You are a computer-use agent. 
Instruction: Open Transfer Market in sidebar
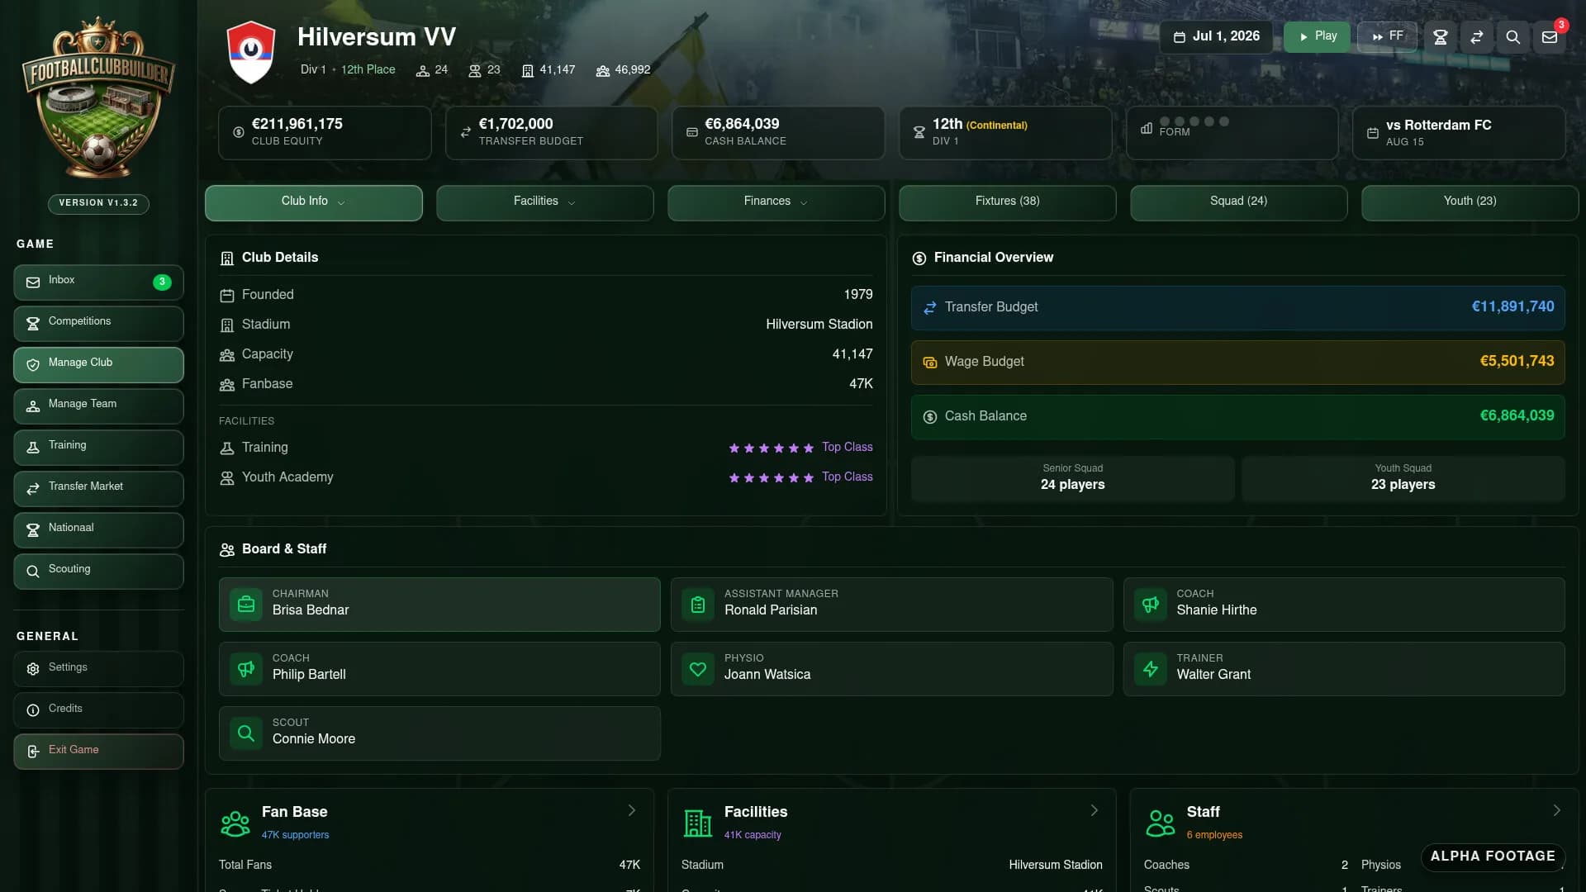[x=98, y=488]
